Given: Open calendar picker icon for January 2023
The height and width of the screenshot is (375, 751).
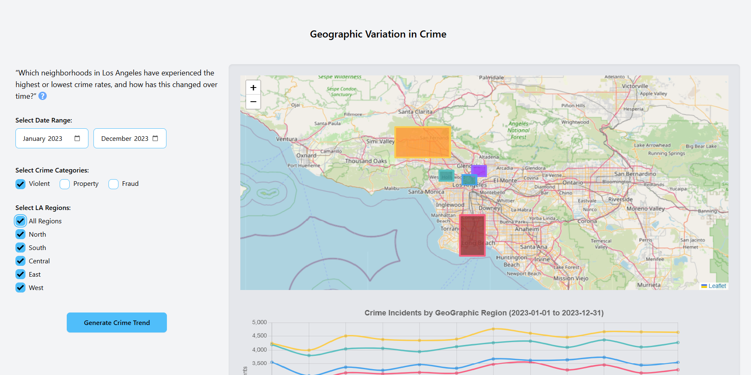Looking at the screenshot, I should point(77,138).
